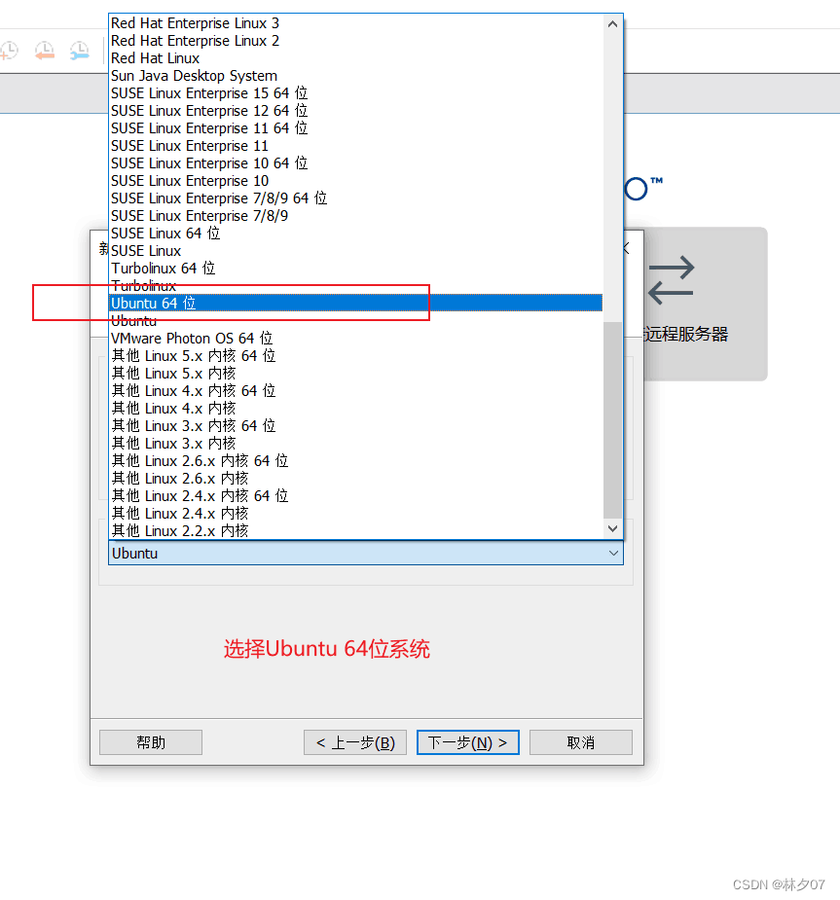Choose 其他 Linux 2.6.x 内核 (32-bit)
Image resolution: width=840 pixels, height=900 pixels.
tap(355, 479)
